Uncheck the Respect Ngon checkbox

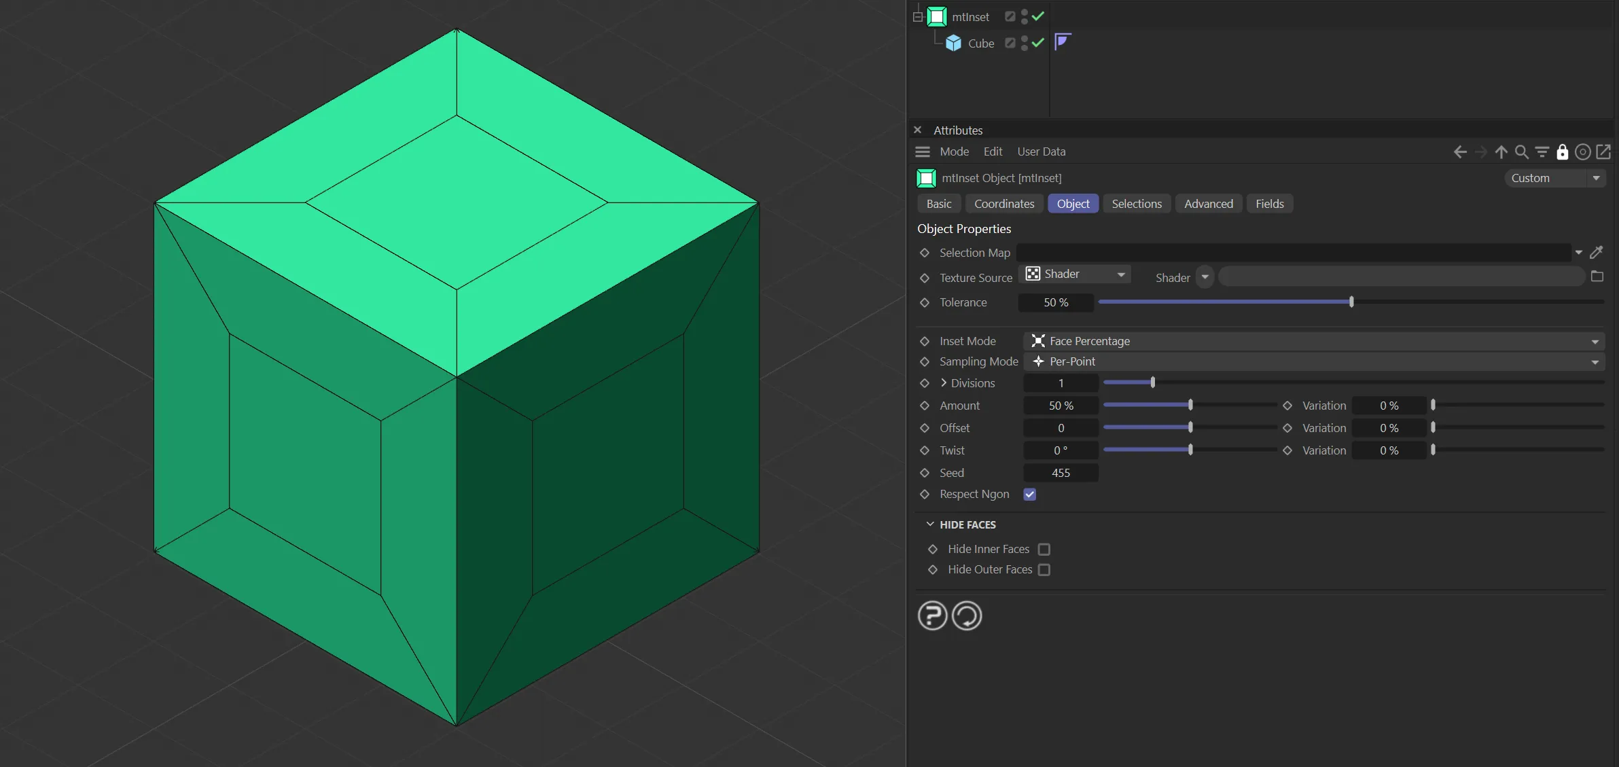point(1030,495)
